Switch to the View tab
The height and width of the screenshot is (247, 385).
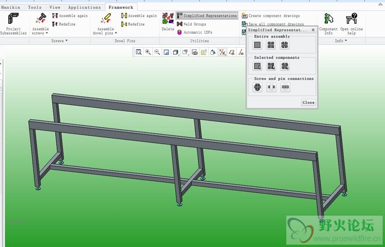[x=55, y=7]
